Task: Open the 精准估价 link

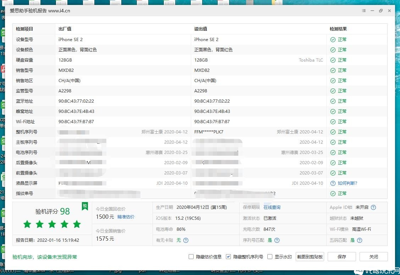Action: 126,217
